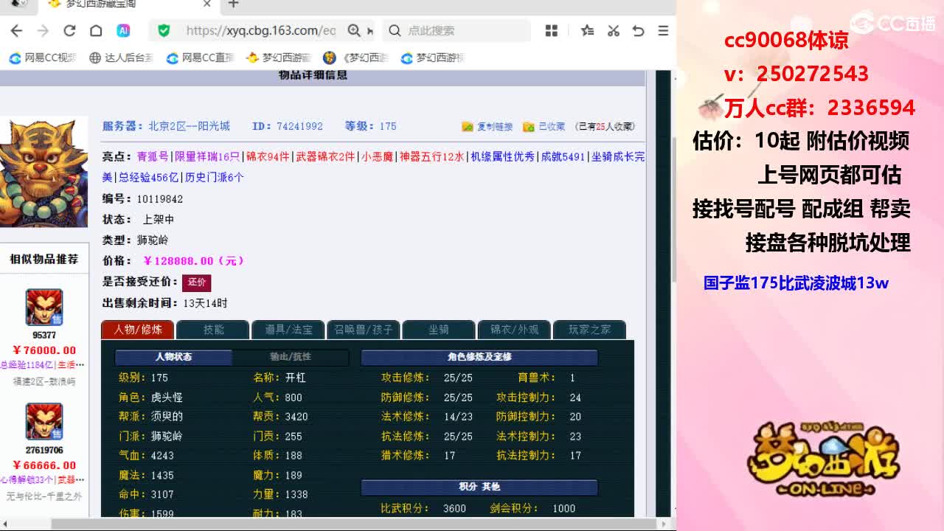Click the green security shield icon

pos(164,30)
